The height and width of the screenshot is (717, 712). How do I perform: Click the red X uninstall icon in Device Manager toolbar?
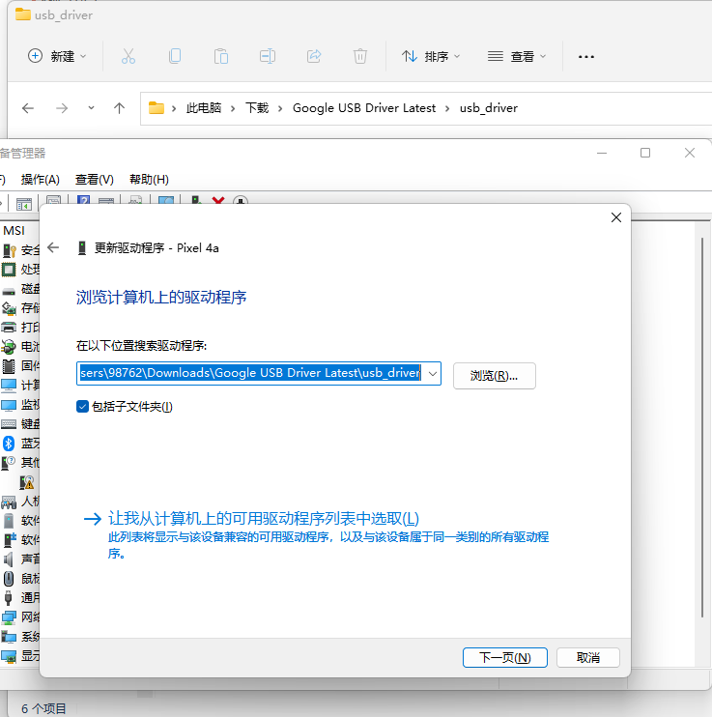tap(218, 200)
